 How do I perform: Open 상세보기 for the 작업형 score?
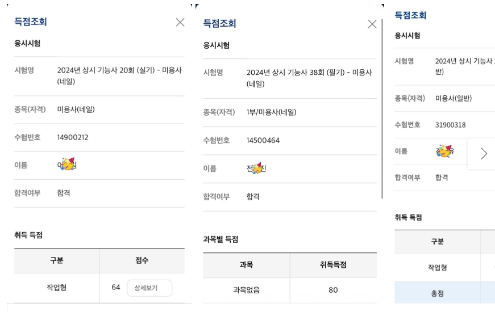tap(149, 288)
